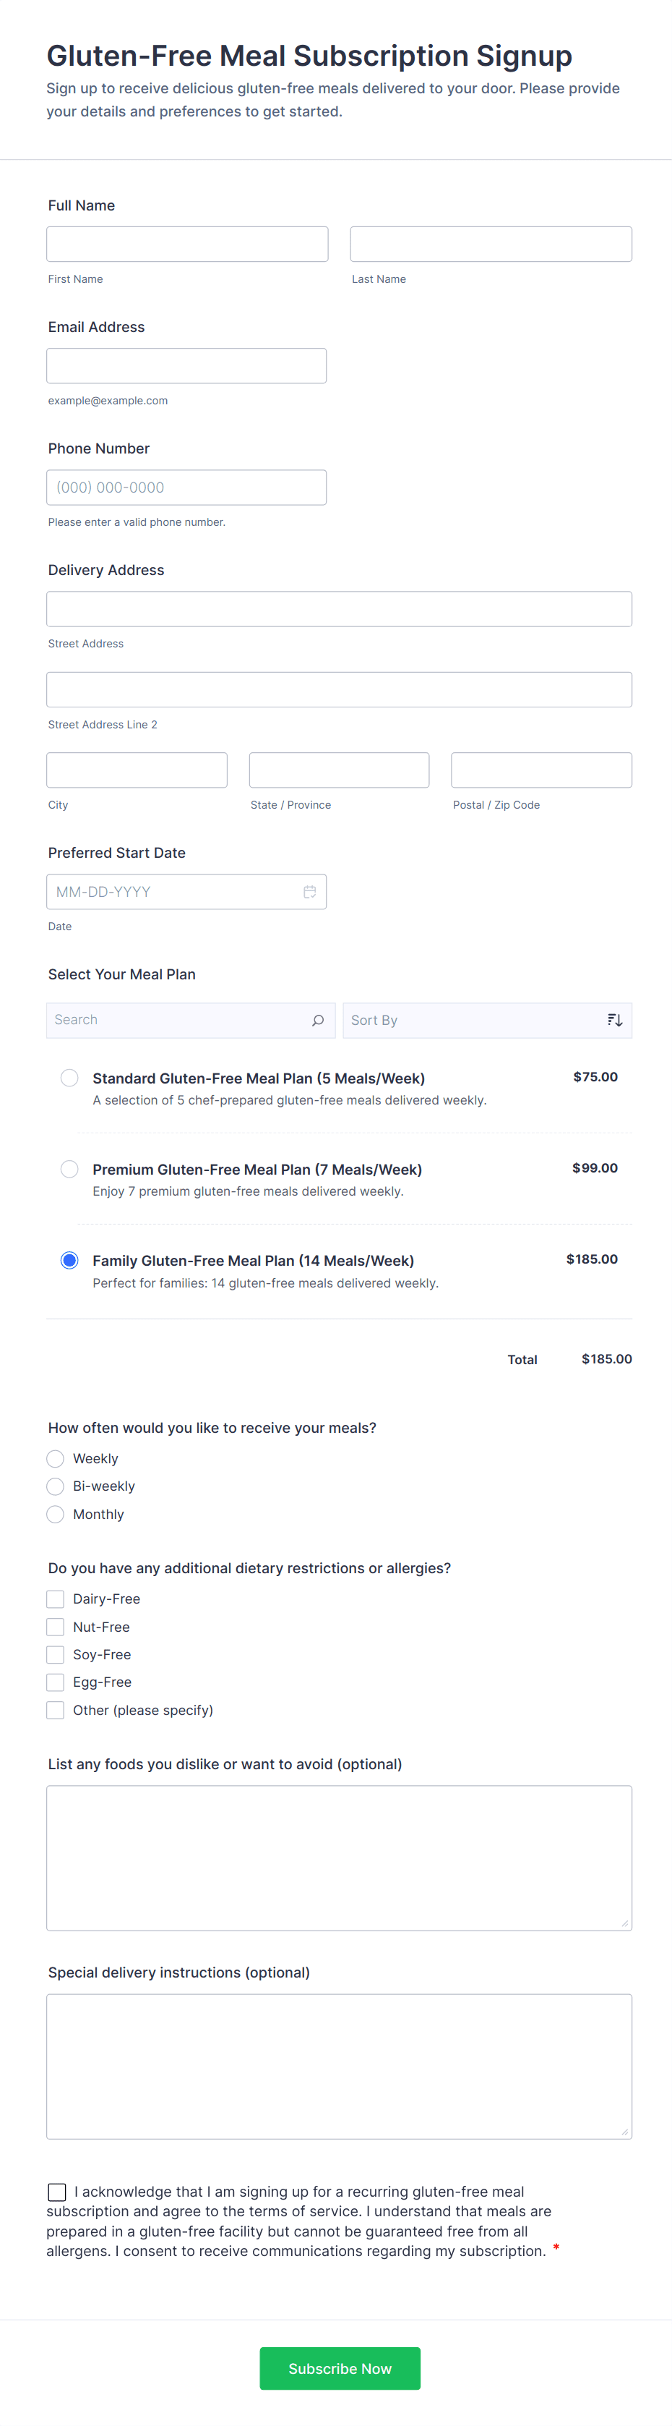Tick the Egg-Free checkbox
Image resolution: width=672 pixels, height=2426 pixels.
pos(56,1682)
